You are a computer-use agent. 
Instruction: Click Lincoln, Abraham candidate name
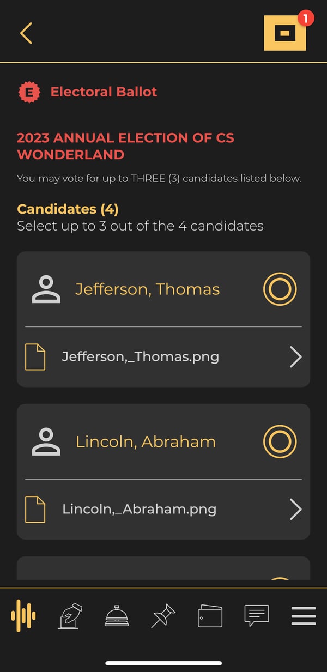tap(146, 441)
